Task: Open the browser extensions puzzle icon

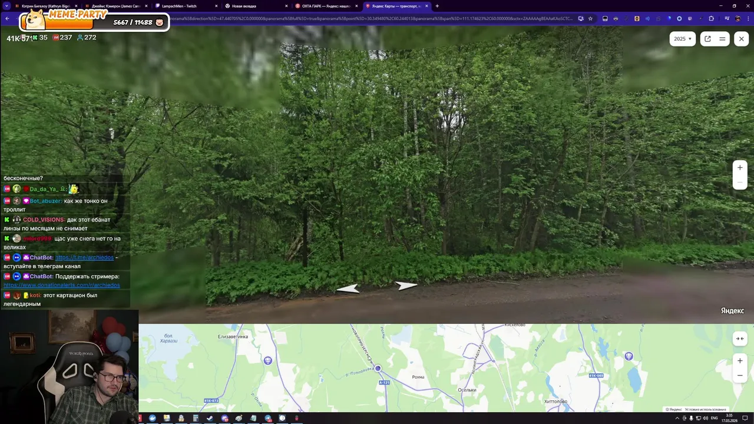Action: [711, 18]
